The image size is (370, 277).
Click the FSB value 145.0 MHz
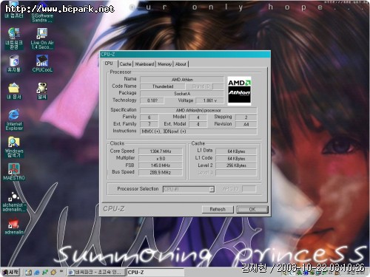tap(161, 165)
